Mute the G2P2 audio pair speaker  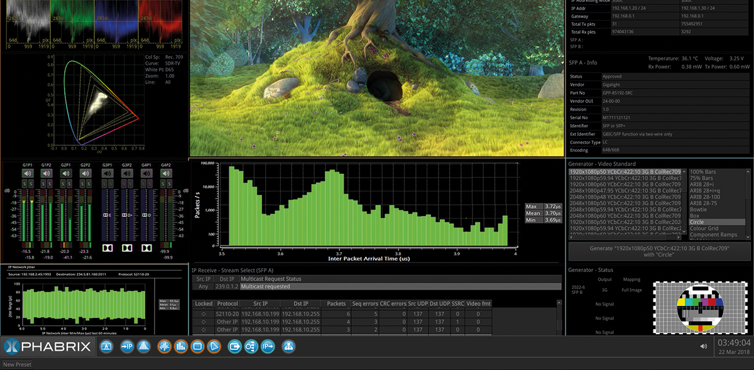85,173
